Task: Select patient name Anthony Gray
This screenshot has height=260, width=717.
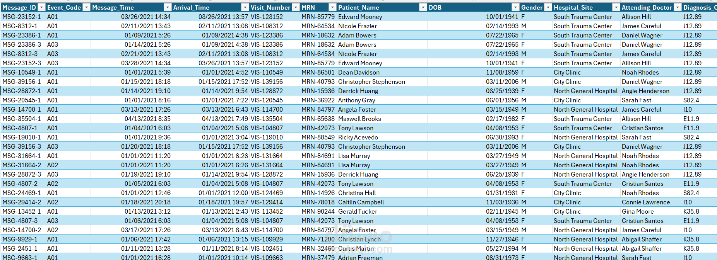Action: pyautogui.click(x=357, y=100)
